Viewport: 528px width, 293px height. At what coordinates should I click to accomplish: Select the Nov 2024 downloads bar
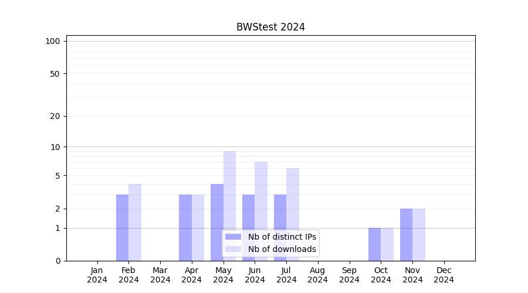click(419, 234)
